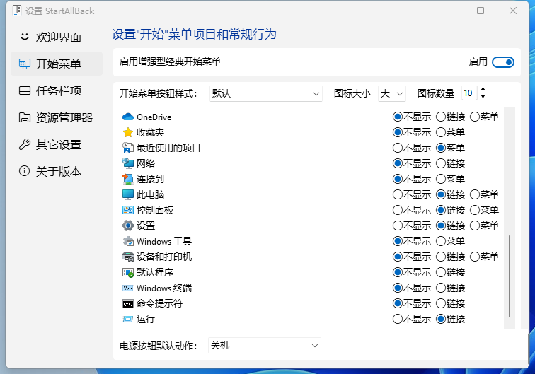Click the 默认程序 icon

128,272
